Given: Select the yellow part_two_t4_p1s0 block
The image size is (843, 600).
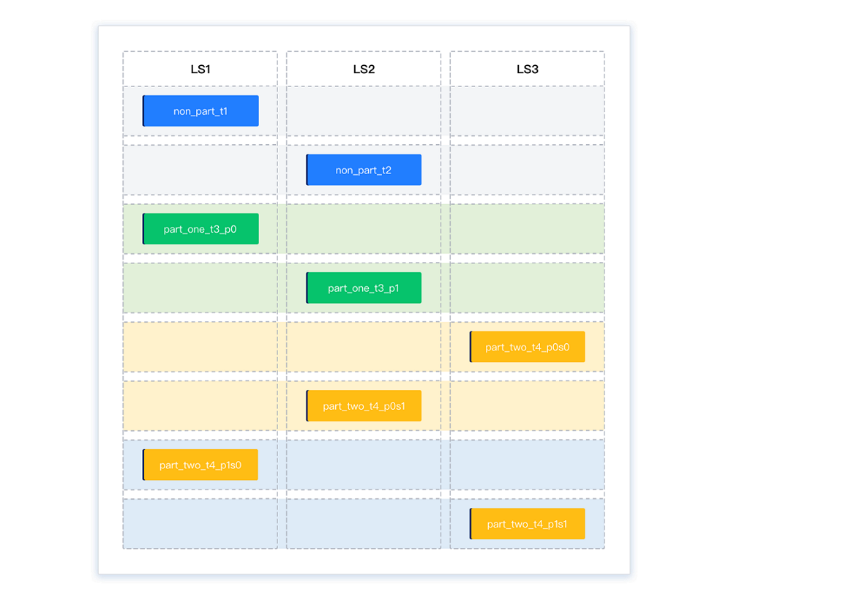Looking at the screenshot, I should pos(201,465).
